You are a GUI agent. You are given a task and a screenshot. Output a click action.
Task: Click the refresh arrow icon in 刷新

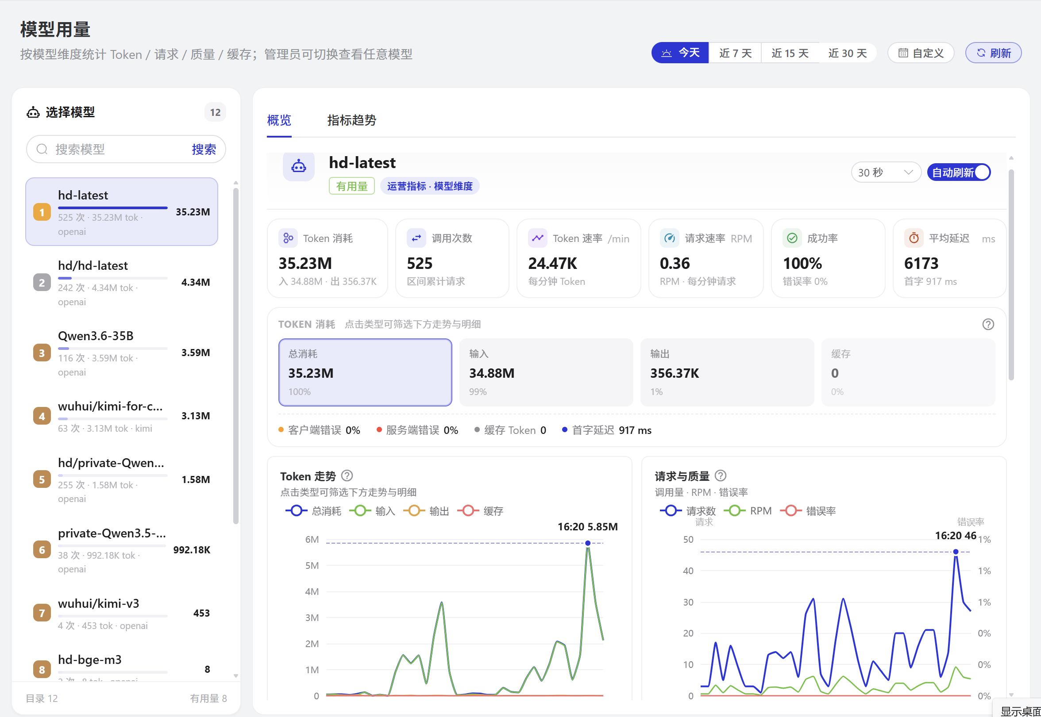[x=981, y=53]
